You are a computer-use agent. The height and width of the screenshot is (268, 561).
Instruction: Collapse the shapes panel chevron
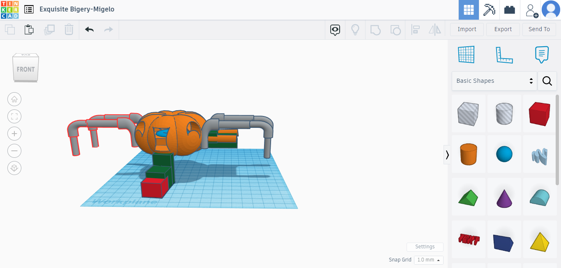coord(447,155)
